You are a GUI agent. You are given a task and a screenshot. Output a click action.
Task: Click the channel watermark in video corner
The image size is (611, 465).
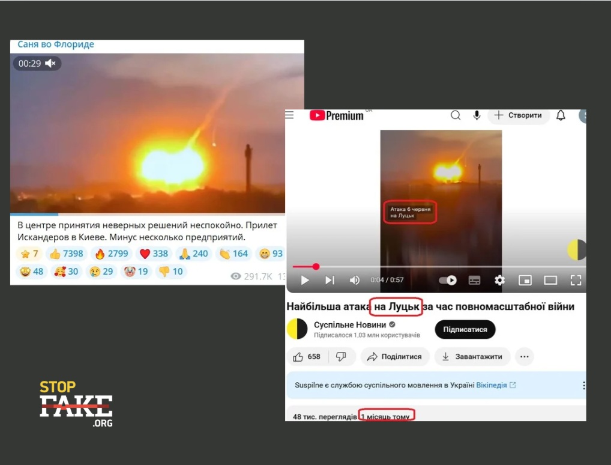576,250
